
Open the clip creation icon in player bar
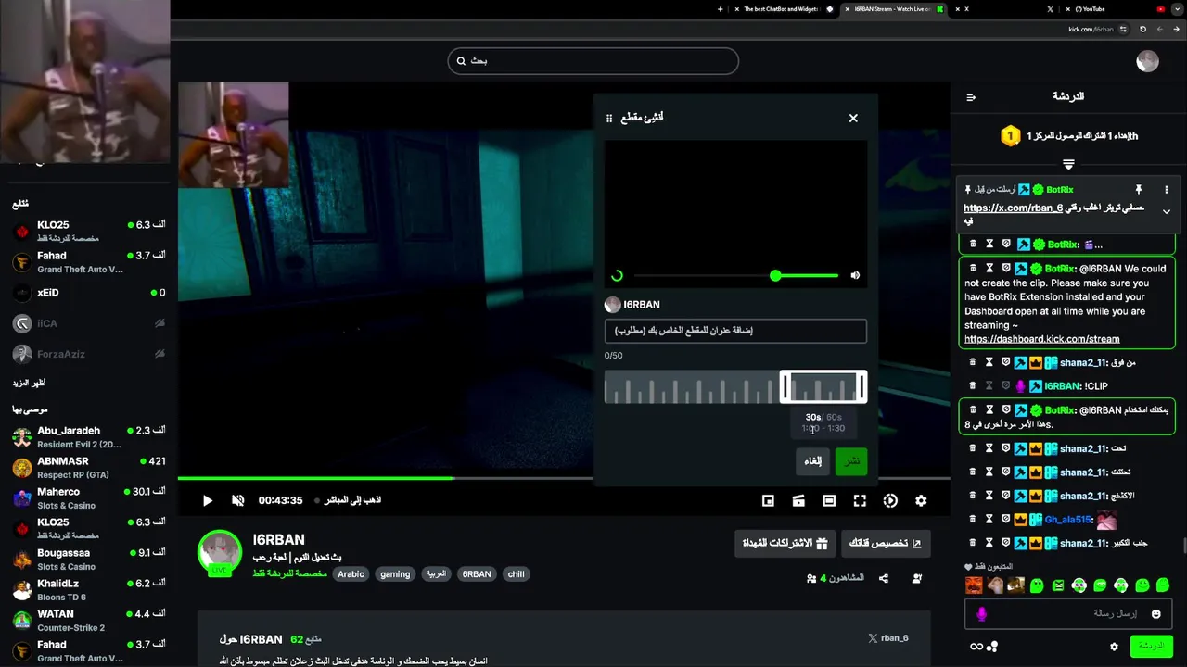coord(798,500)
